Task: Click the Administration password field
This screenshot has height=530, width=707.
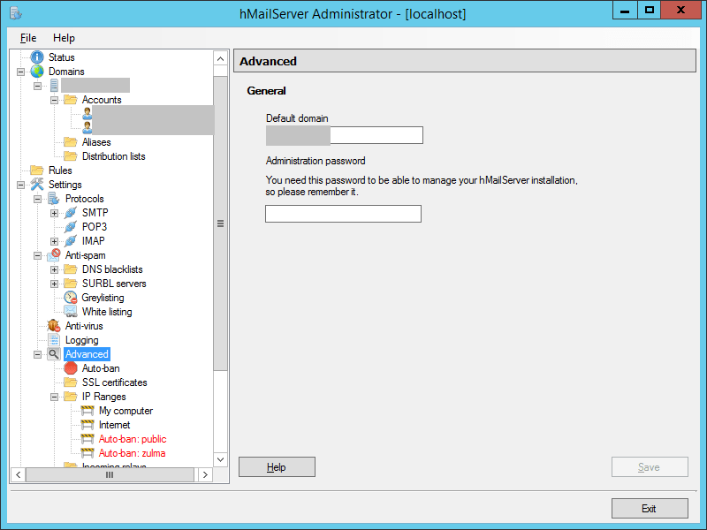Action: (343, 214)
